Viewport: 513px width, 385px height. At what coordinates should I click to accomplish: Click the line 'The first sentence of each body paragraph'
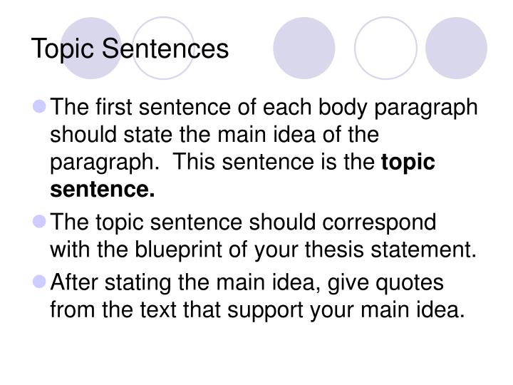[x=264, y=108]
